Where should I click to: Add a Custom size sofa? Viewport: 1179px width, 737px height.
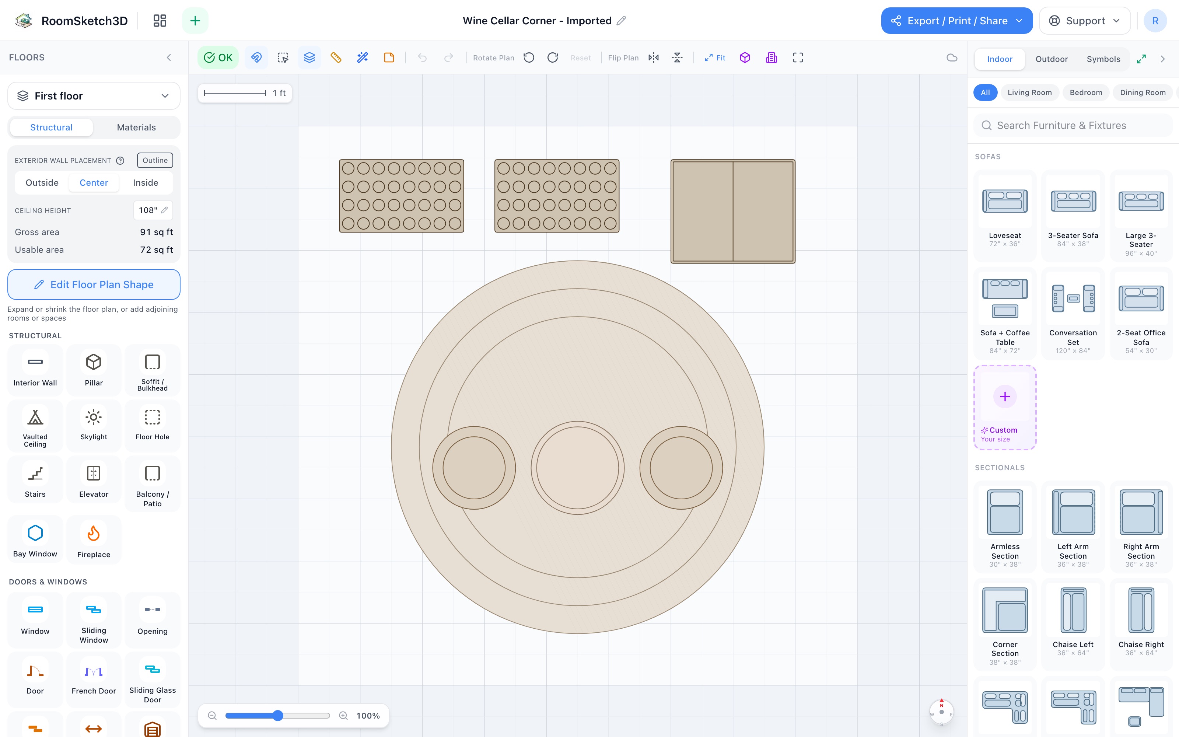[x=1005, y=408]
